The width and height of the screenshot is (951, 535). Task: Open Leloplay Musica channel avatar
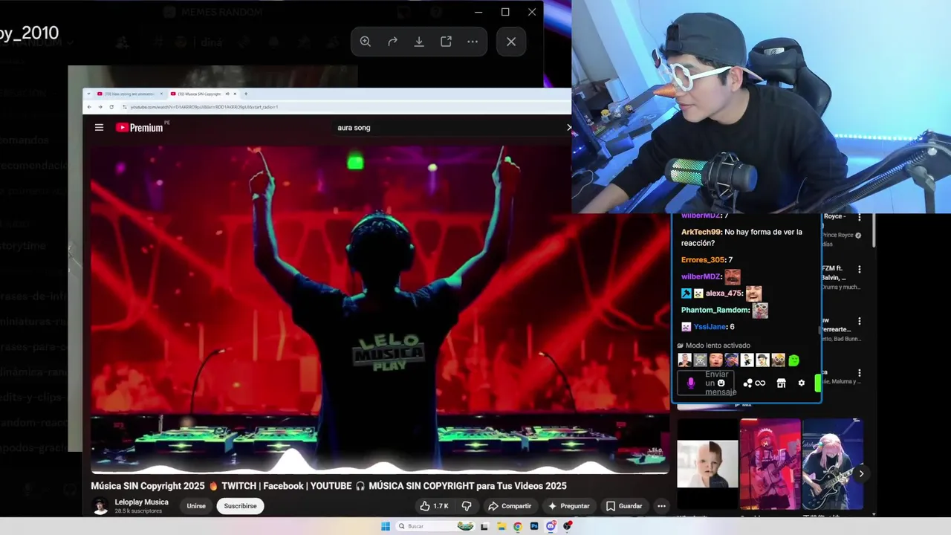tap(100, 506)
